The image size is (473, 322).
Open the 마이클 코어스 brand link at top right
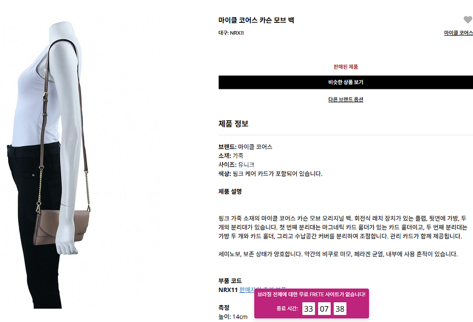click(x=458, y=33)
